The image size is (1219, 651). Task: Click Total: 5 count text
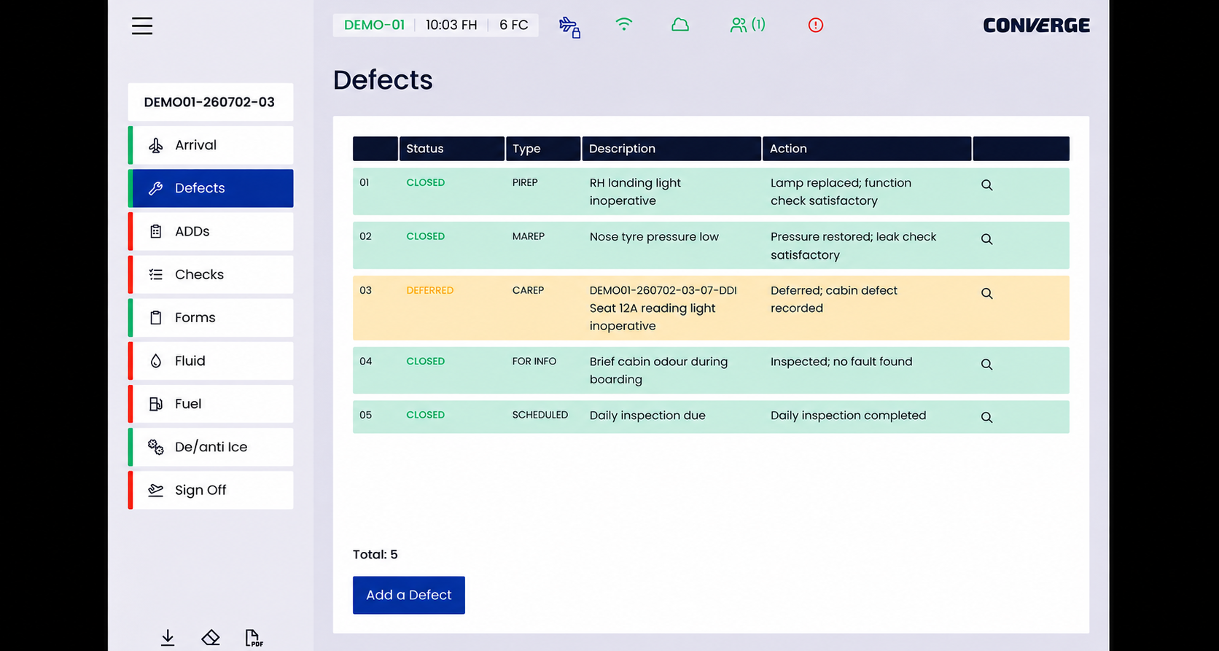point(375,555)
